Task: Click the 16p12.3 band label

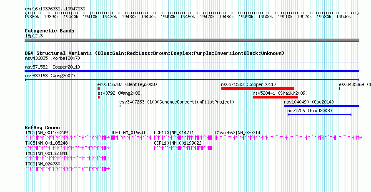Action: tap(34, 36)
